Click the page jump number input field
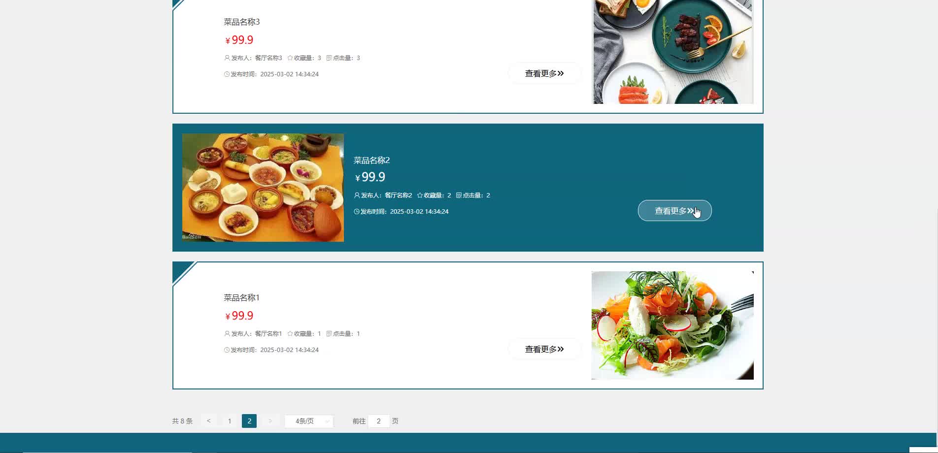 379,421
